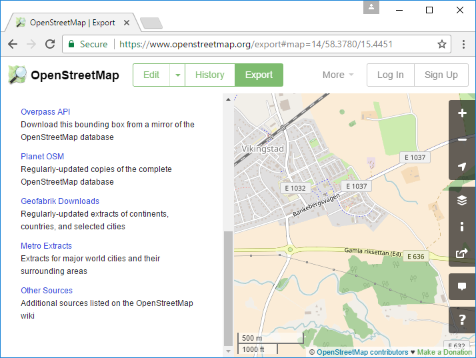Click the Vikingstad label on the map

(263, 149)
